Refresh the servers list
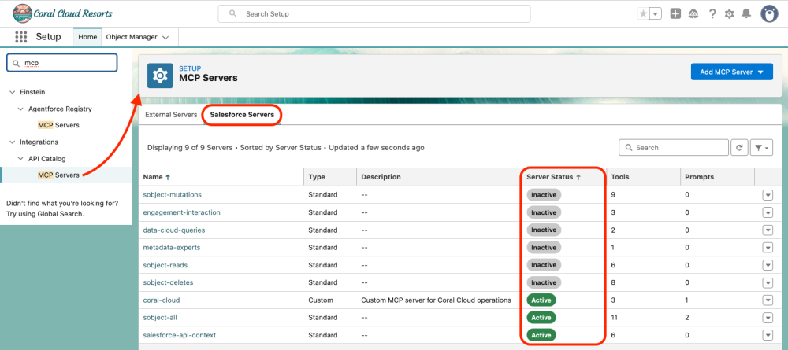 click(x=739, y=148)
